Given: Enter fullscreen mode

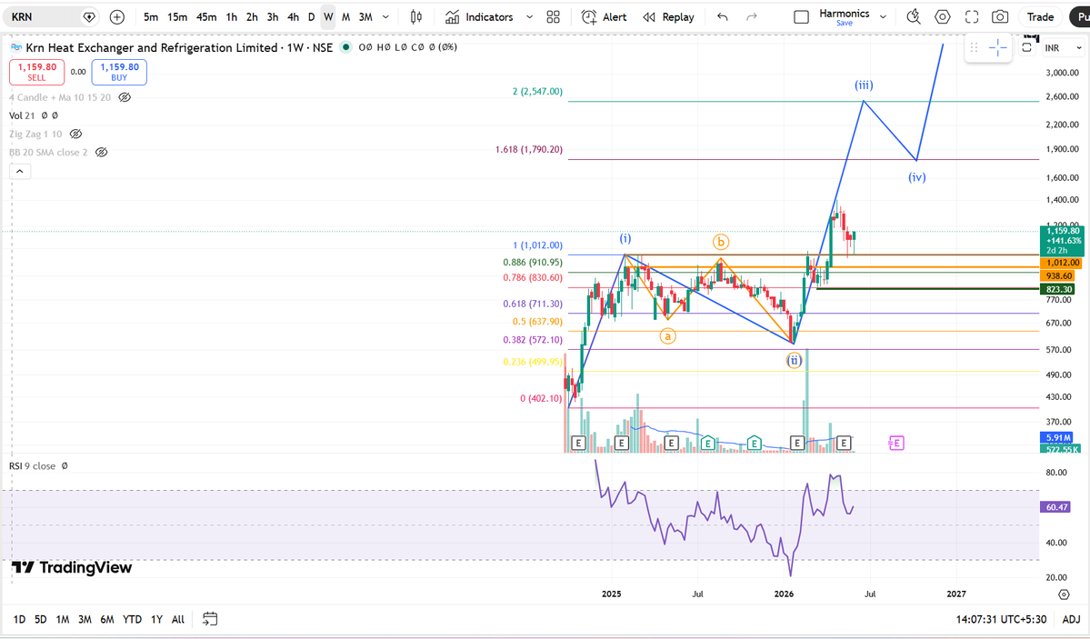Looking at the screenshot, I should 972,17.
